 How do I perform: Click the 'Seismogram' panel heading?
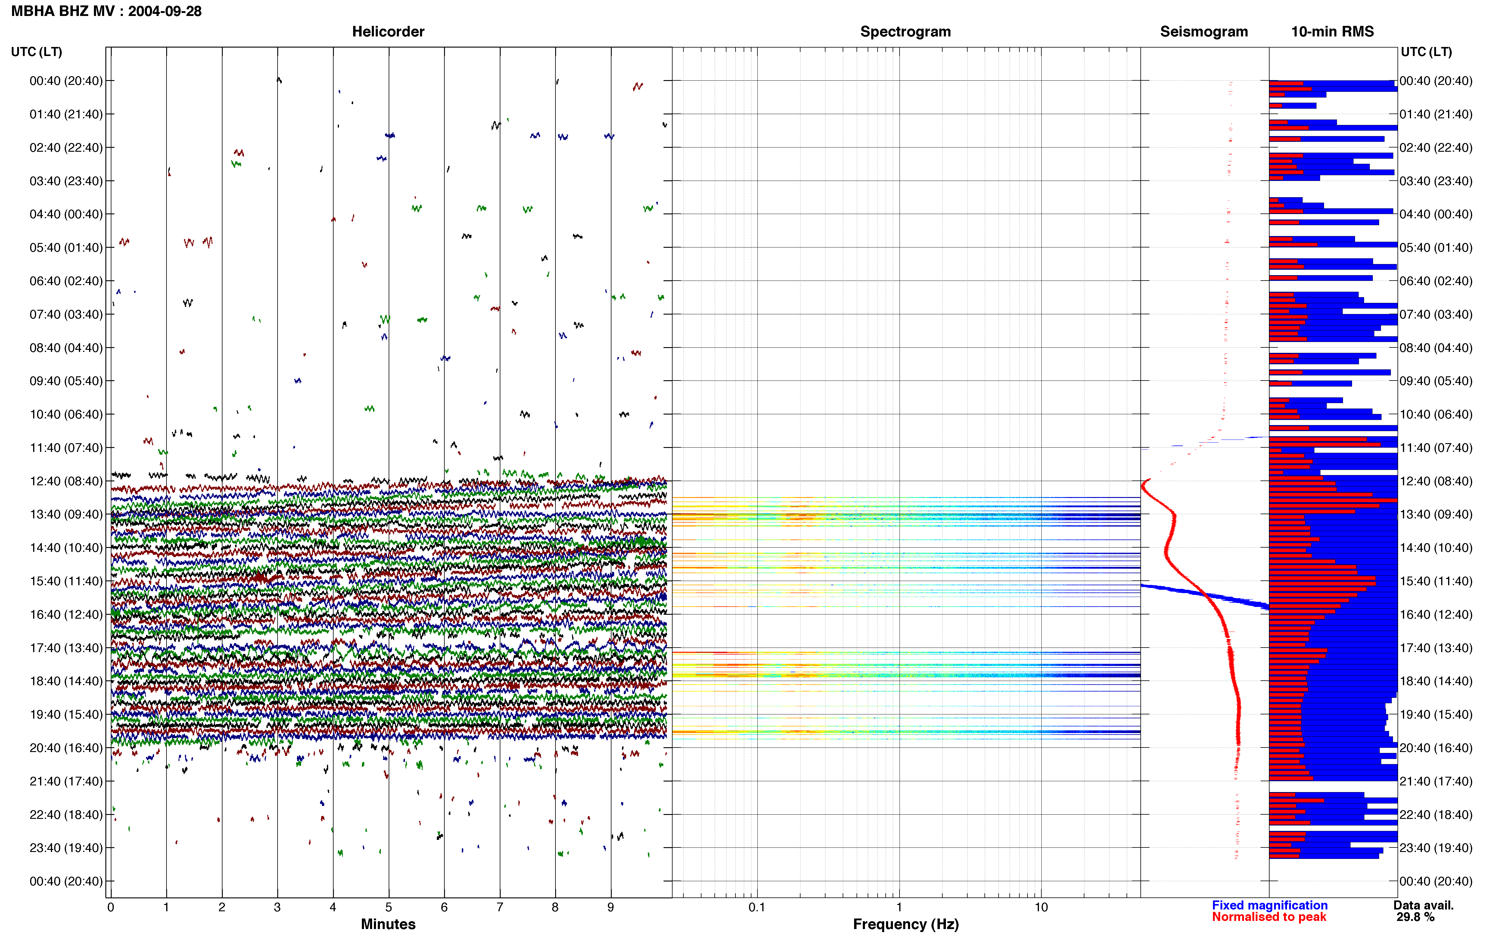pyautogui.click(x=1204, y=32)
